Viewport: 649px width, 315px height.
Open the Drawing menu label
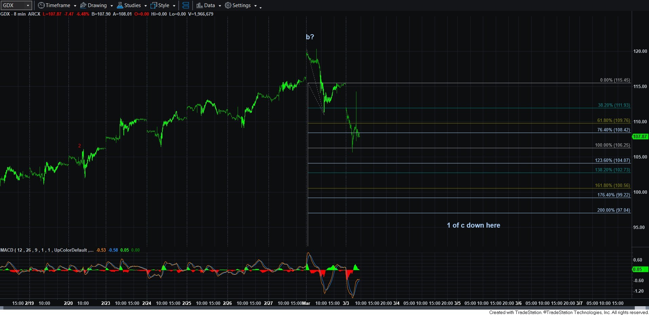point(97,5)
